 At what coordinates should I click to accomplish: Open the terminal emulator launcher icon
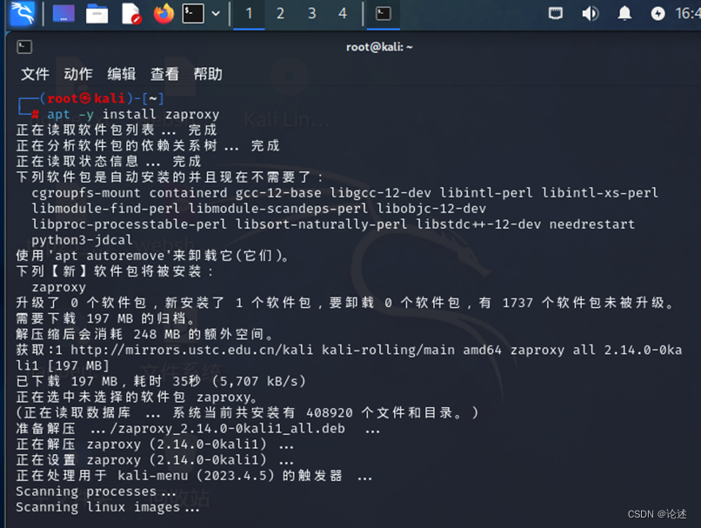[x=193, y=14]
